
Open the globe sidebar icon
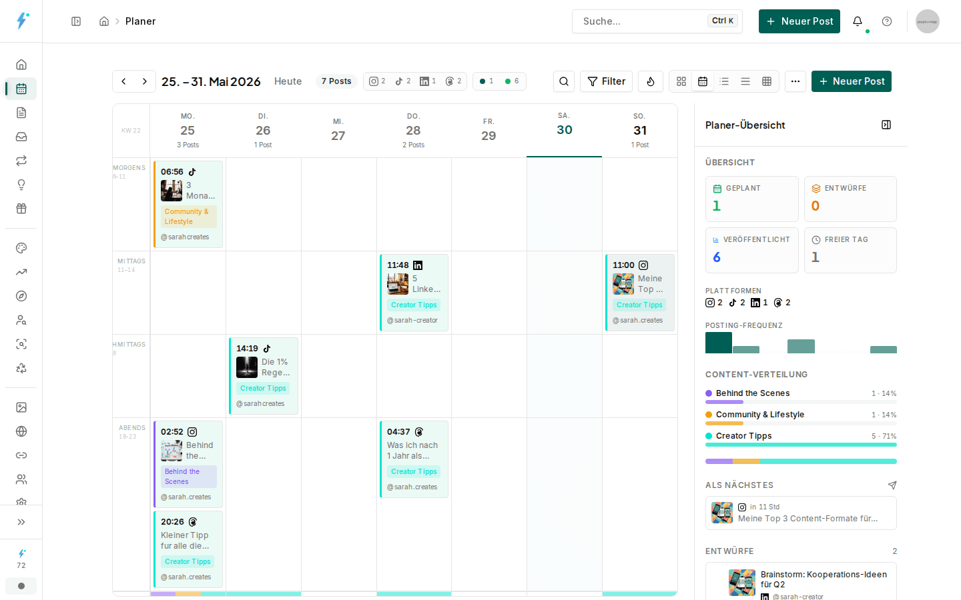point(21,431)
